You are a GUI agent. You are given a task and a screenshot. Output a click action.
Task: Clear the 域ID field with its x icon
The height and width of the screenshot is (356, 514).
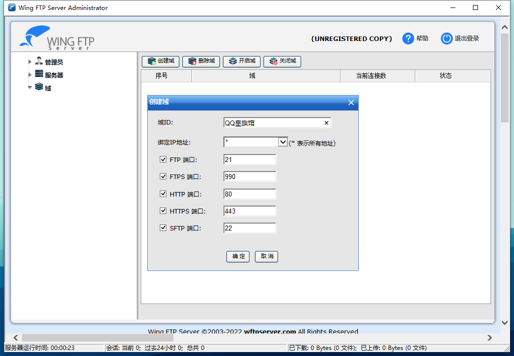(x=326, y=122)
